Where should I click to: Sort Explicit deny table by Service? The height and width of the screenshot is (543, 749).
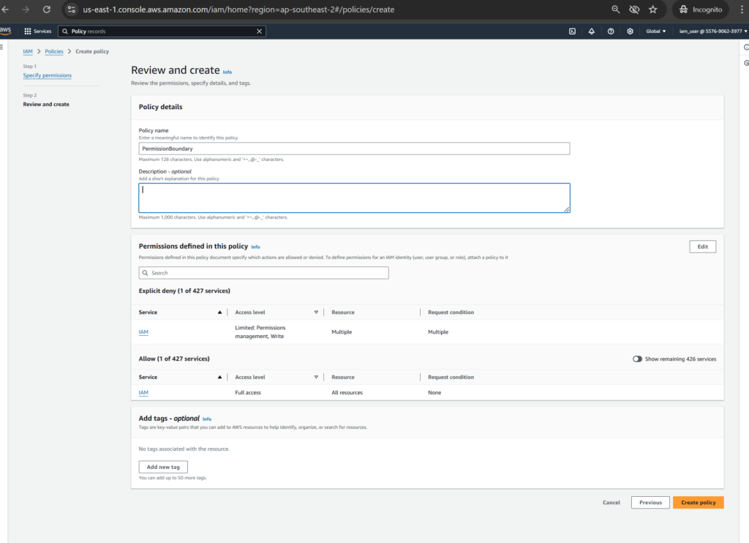220,312
